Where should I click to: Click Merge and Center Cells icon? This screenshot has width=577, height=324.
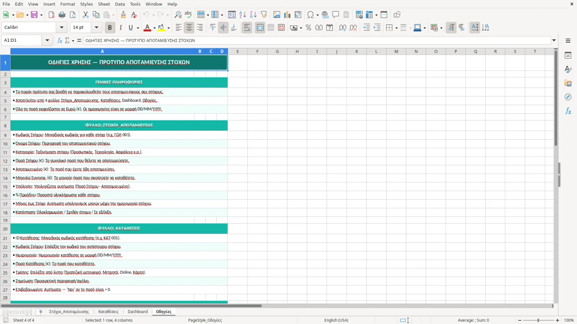260,28
